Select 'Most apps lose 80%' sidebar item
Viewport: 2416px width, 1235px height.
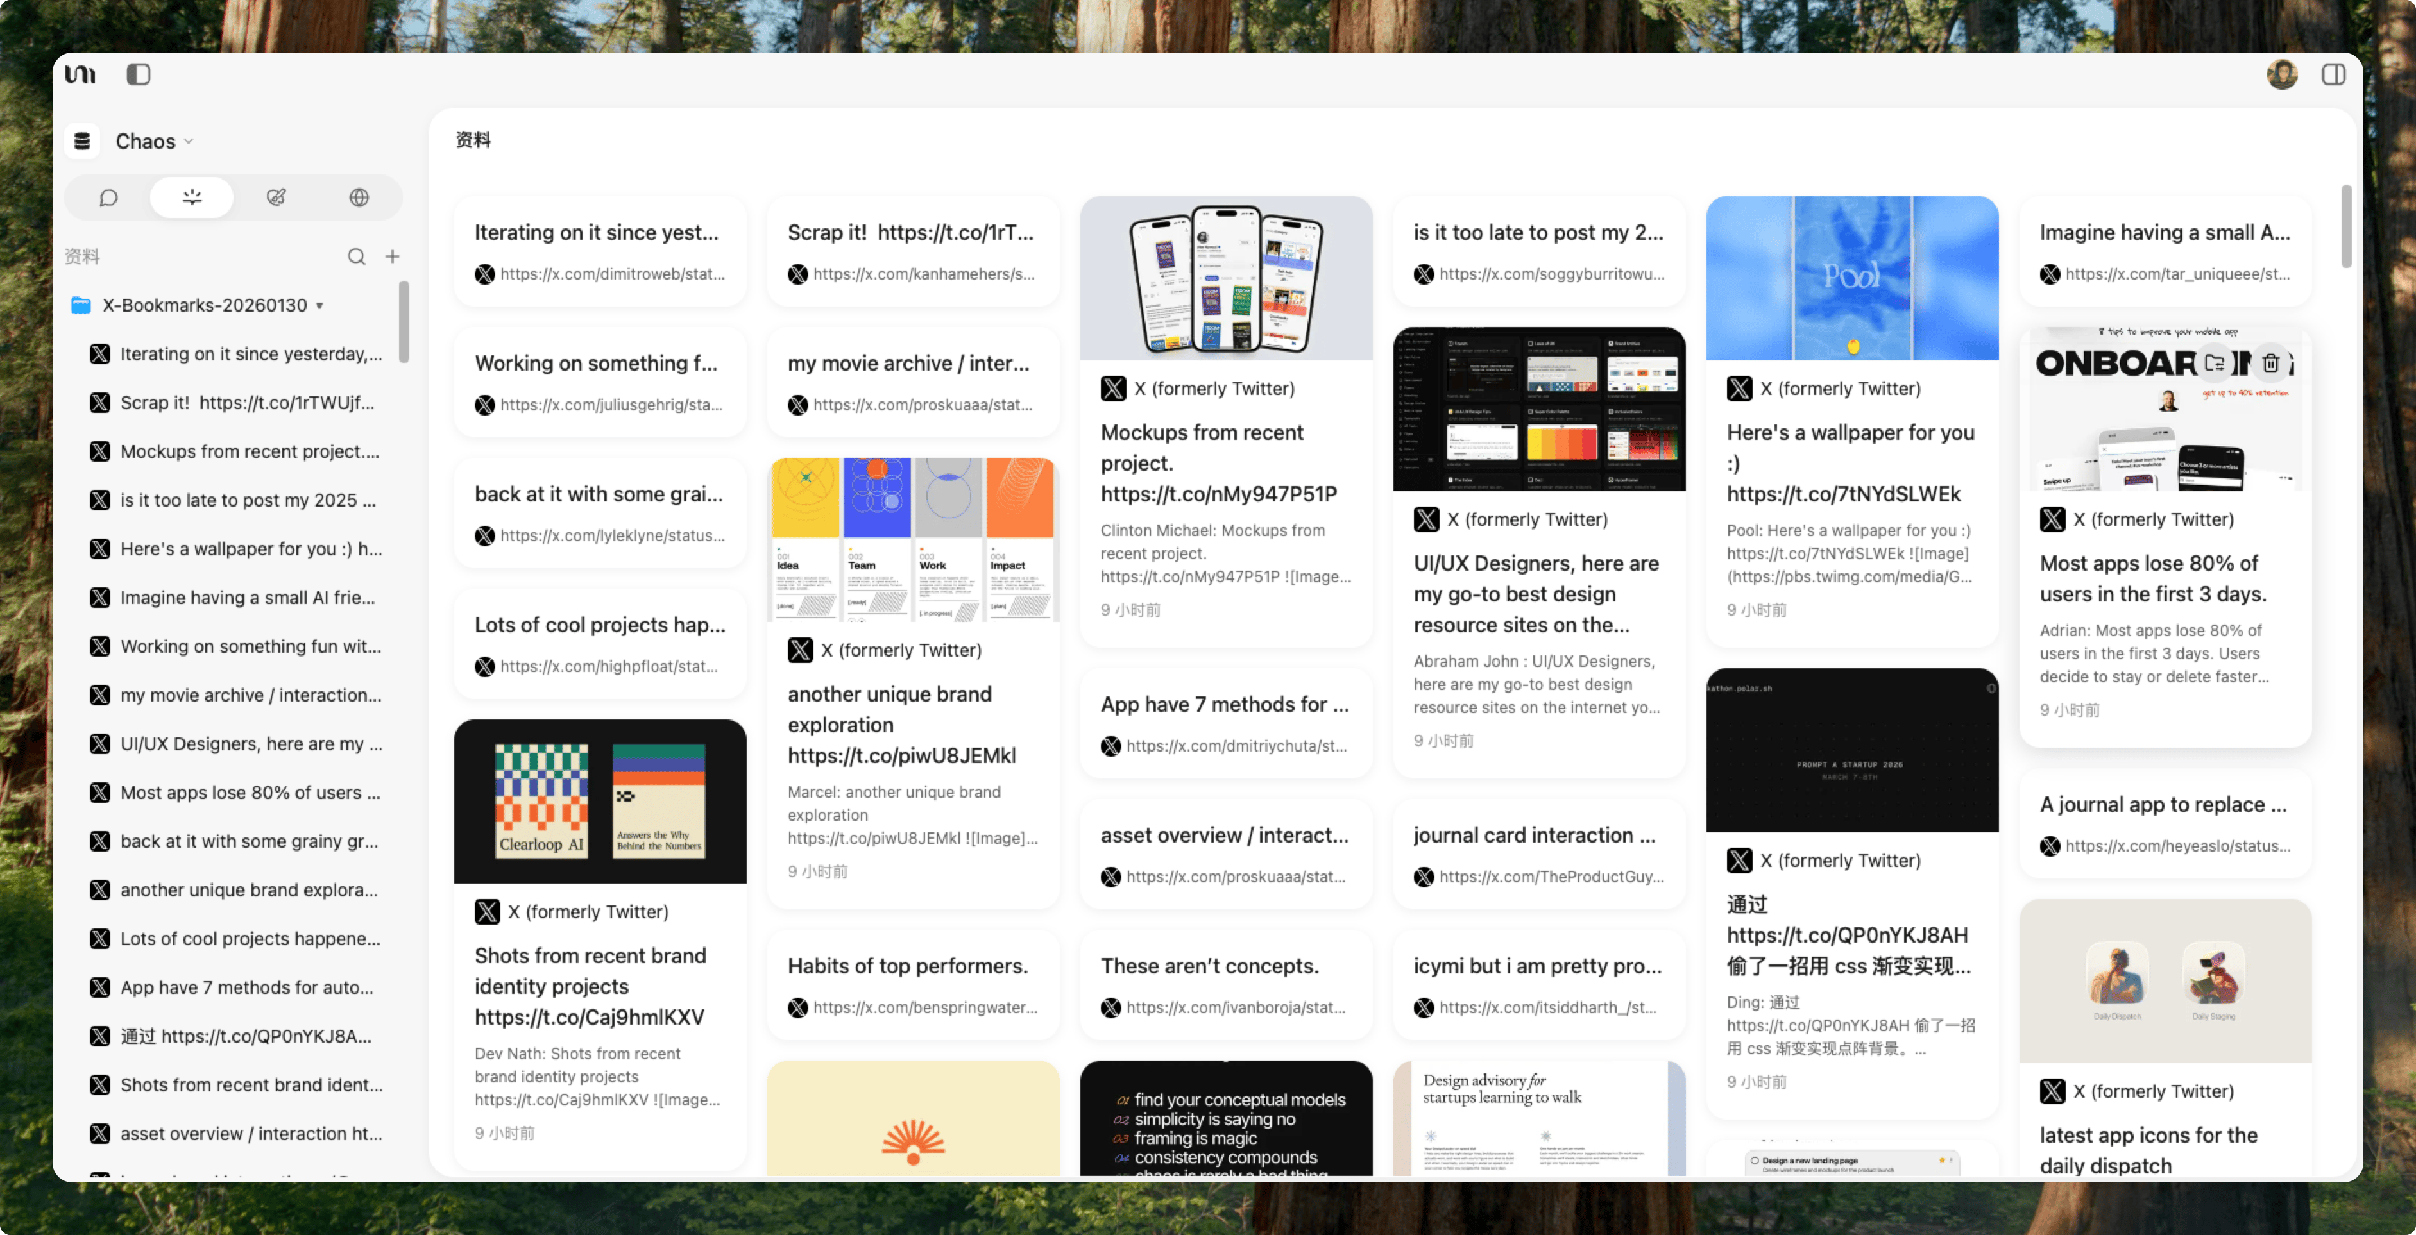click(x=250, y=793)
